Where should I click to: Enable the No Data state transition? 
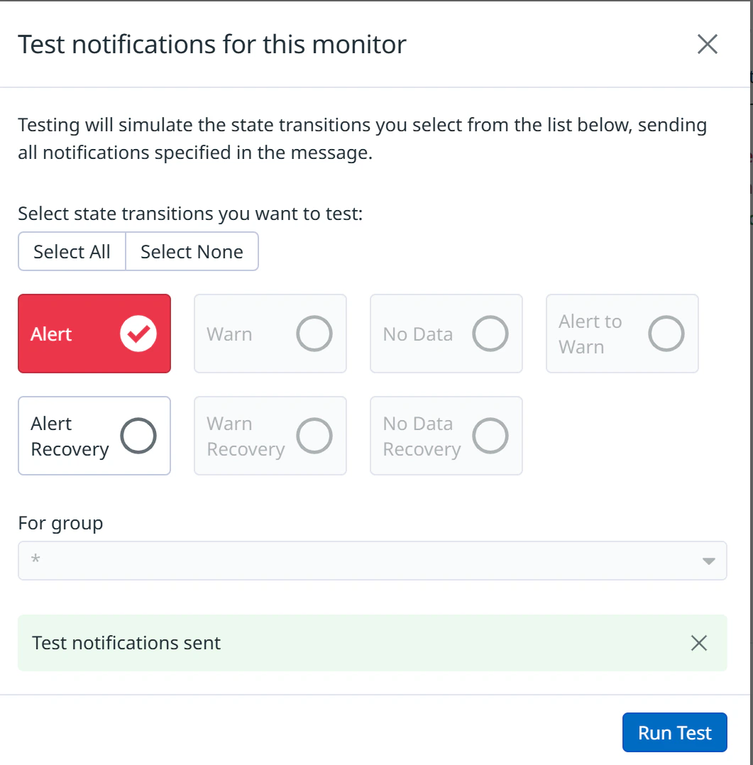446,334
